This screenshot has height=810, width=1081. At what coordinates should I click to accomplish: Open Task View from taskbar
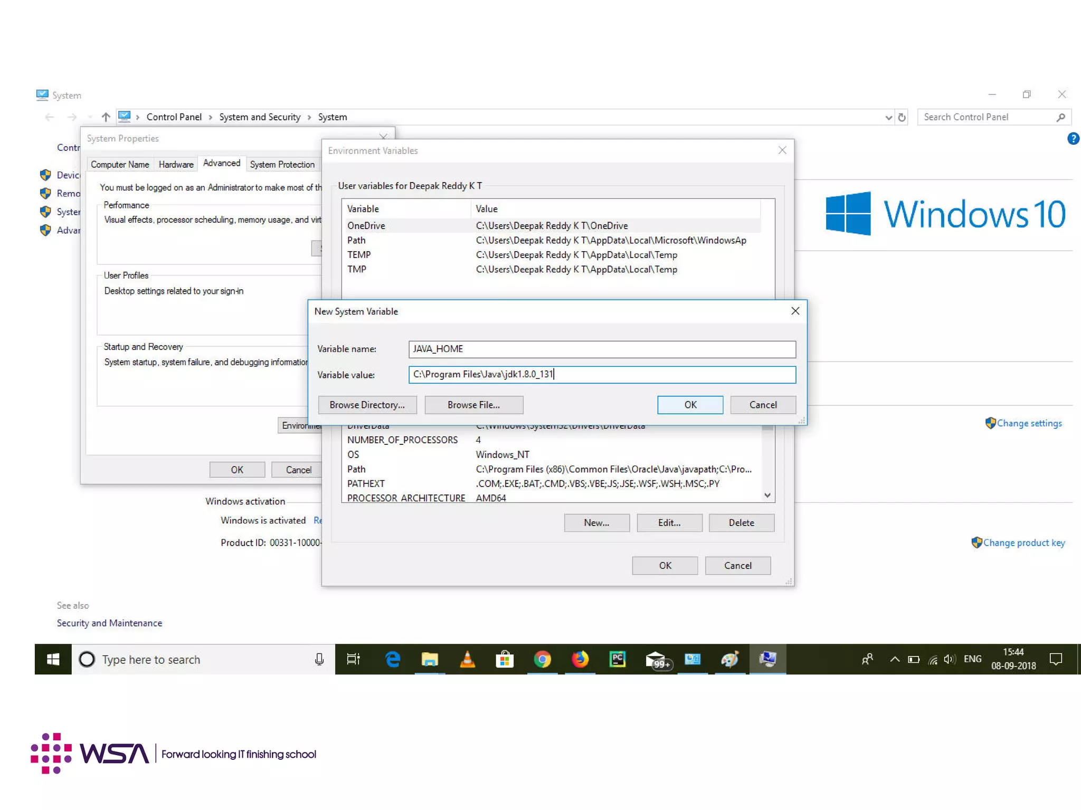(x=353, y=659)
